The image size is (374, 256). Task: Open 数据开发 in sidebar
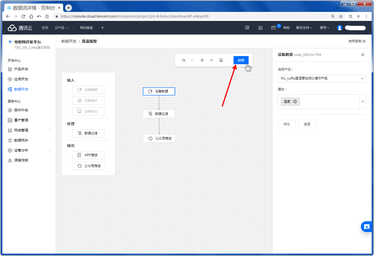point(18,89)
